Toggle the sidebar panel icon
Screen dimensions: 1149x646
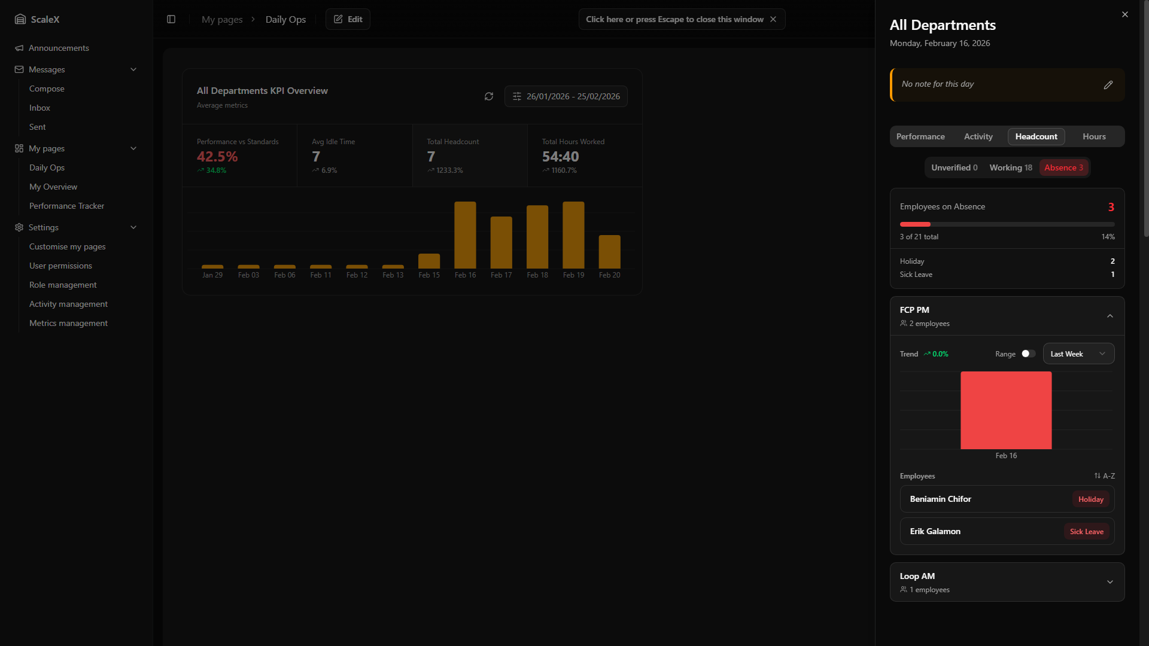[x=171, y=19]
